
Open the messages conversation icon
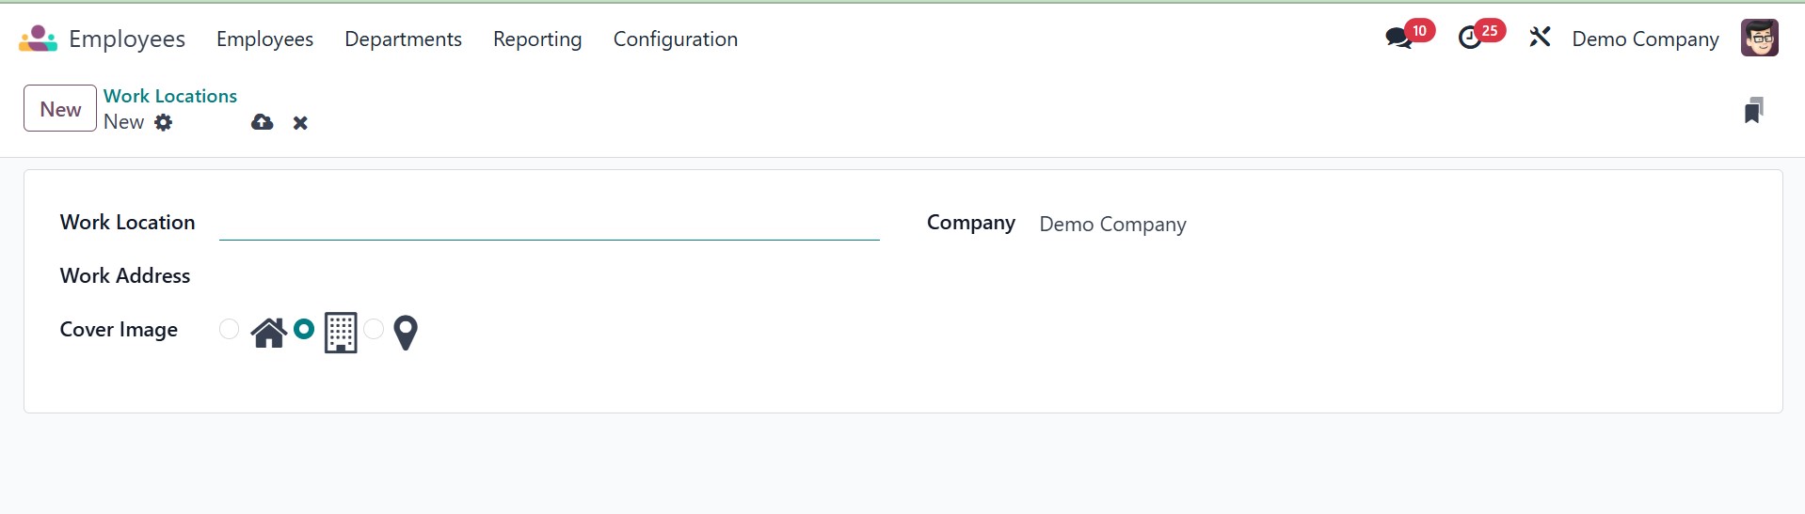pyautogui.click(x=1398, y=39)
